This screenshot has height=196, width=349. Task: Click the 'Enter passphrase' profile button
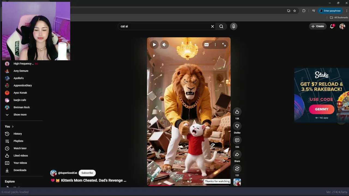tap(330, 11)
